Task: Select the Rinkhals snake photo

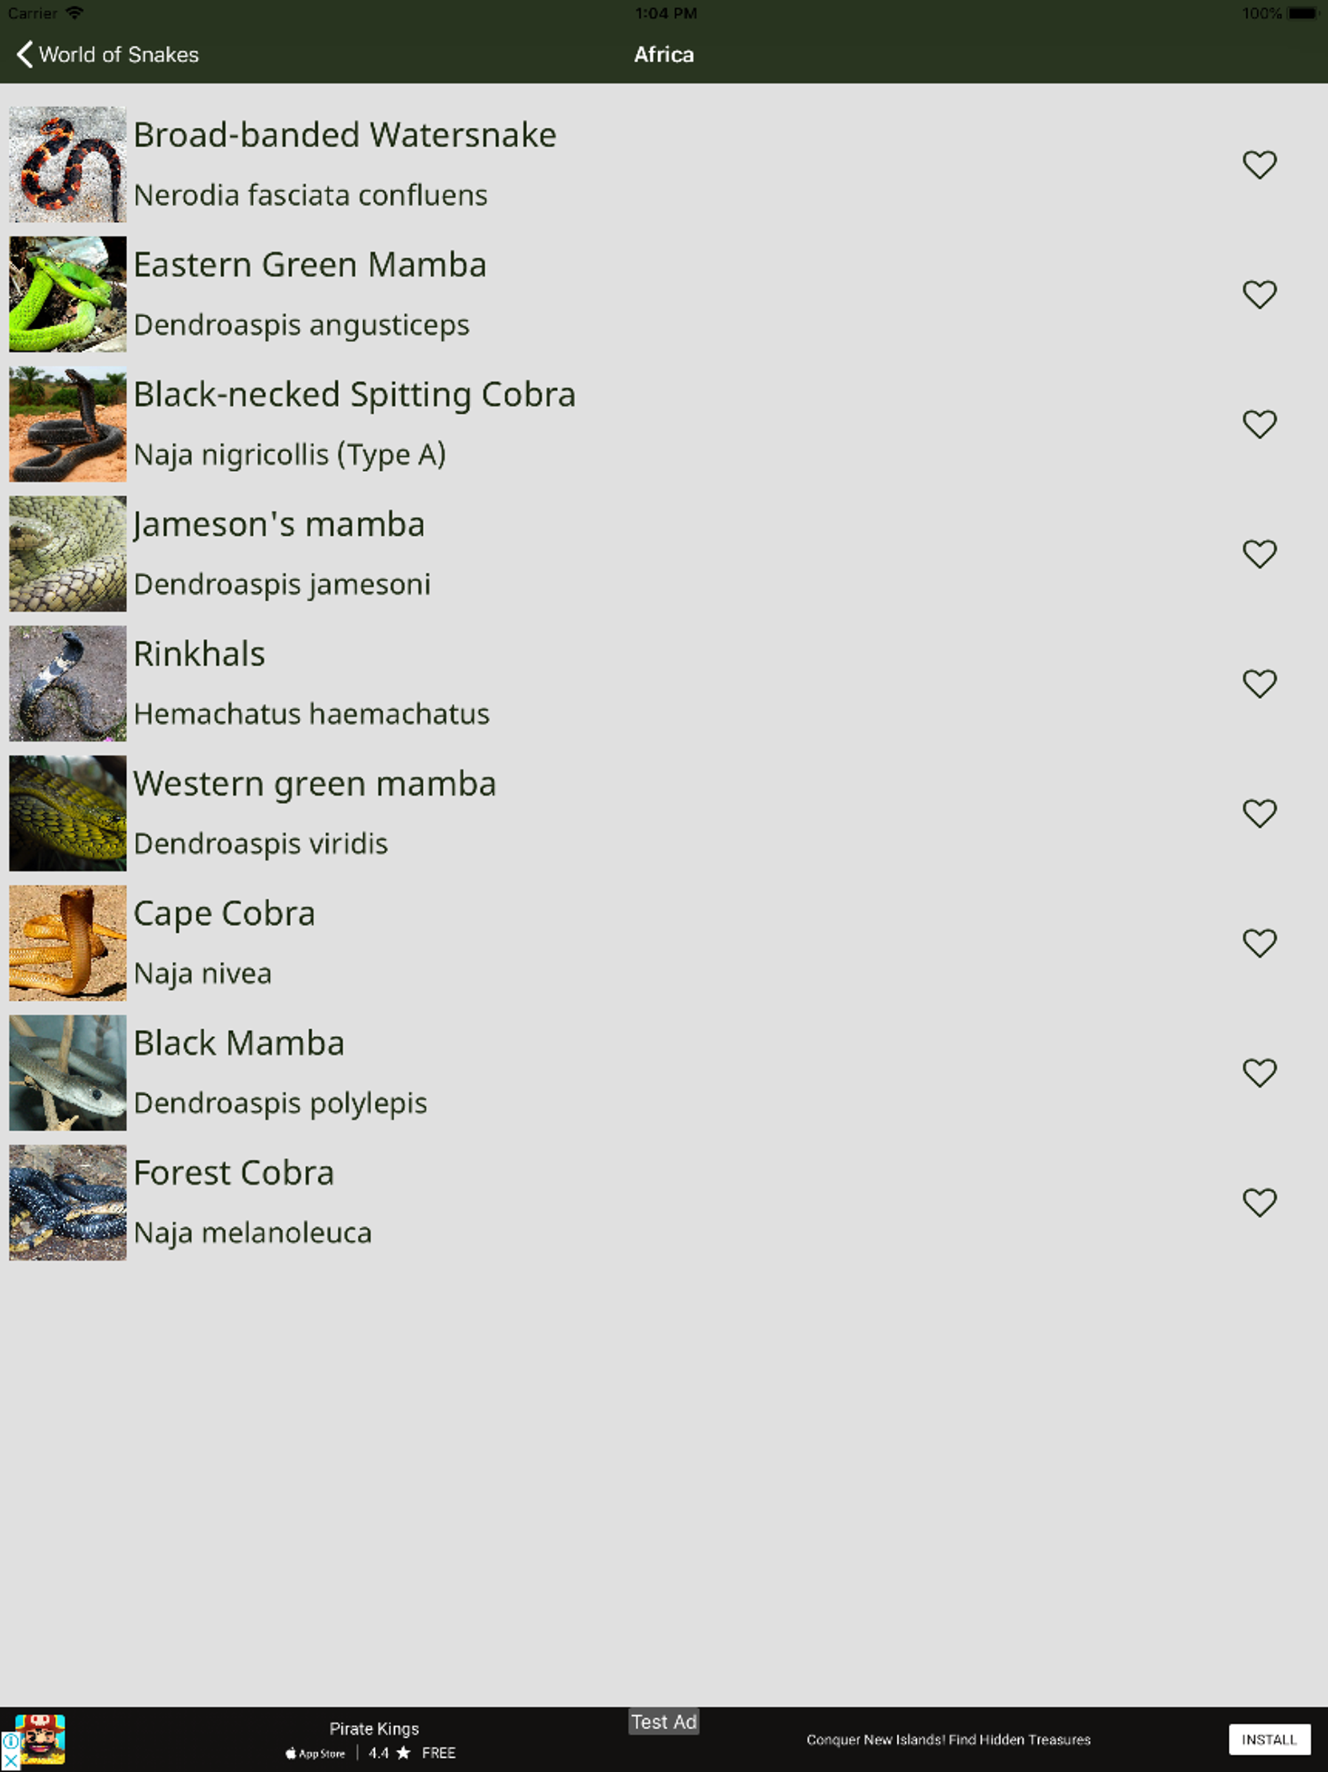Action: click(x=68, y=684)
